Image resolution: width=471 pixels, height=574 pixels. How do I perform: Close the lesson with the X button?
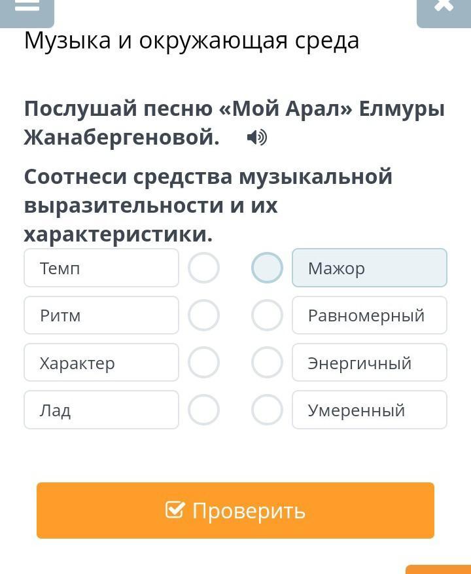[444, 8]
